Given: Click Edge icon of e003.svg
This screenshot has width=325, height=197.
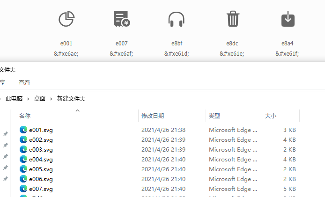Looking at the screenshot, I should pyautogui.click(x=23, y=150).
